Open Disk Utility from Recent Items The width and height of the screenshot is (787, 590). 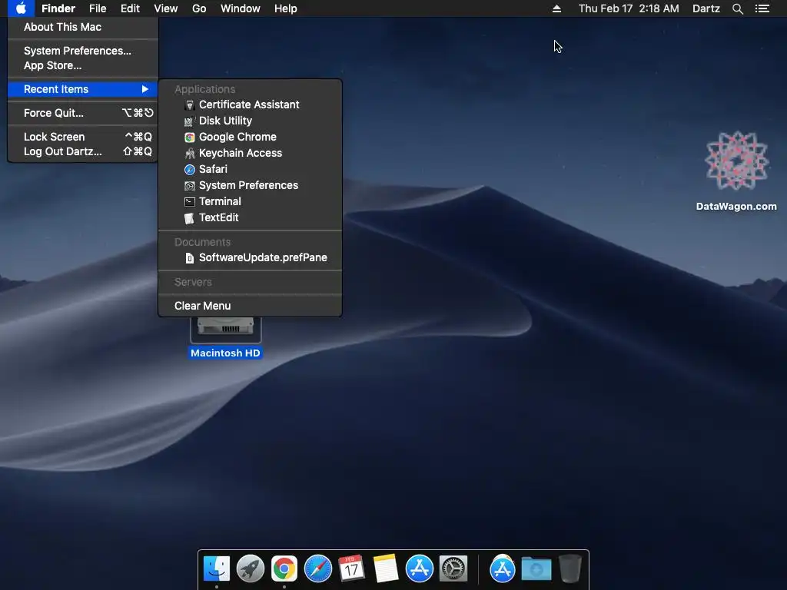pyautogui.click(x=250, y=121)
